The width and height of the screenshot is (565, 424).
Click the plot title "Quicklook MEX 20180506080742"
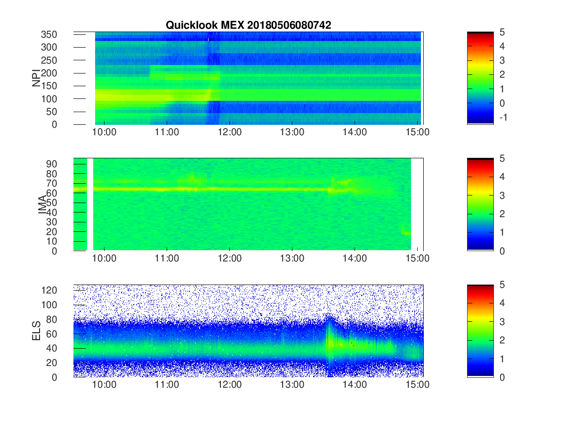coord(248,25)
